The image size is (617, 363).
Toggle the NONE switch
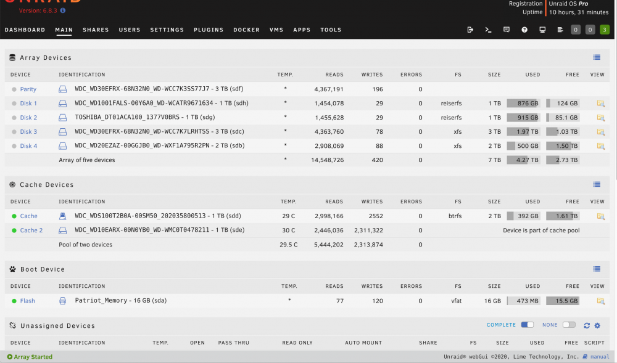click(569, 325)
